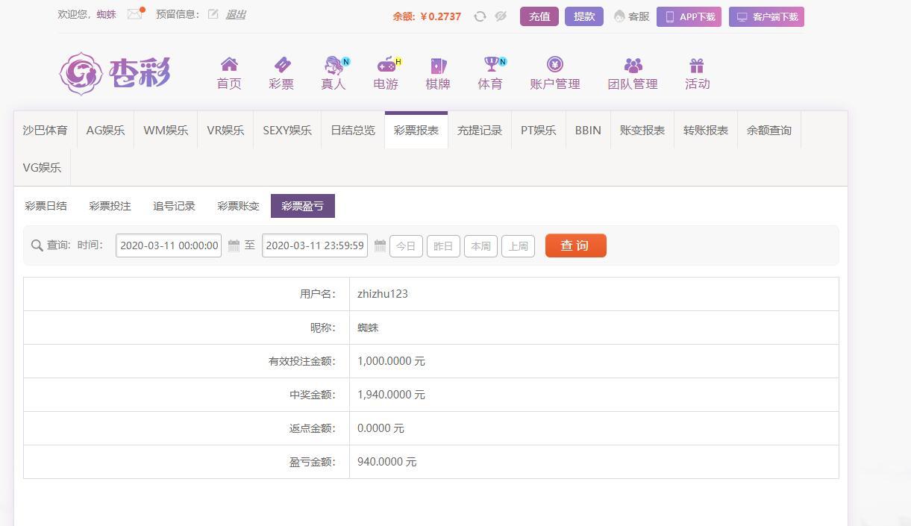Open the 追号记录 sub-tab
The width and height of the screenshot is (911, 526).
pyautogui.click(x=174, y=206)
